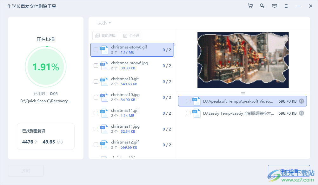The width and height of the screenshot is (318, 185).
Task: Tick the christmas11.jpg checkbox
Action: [x=96, y=129]
